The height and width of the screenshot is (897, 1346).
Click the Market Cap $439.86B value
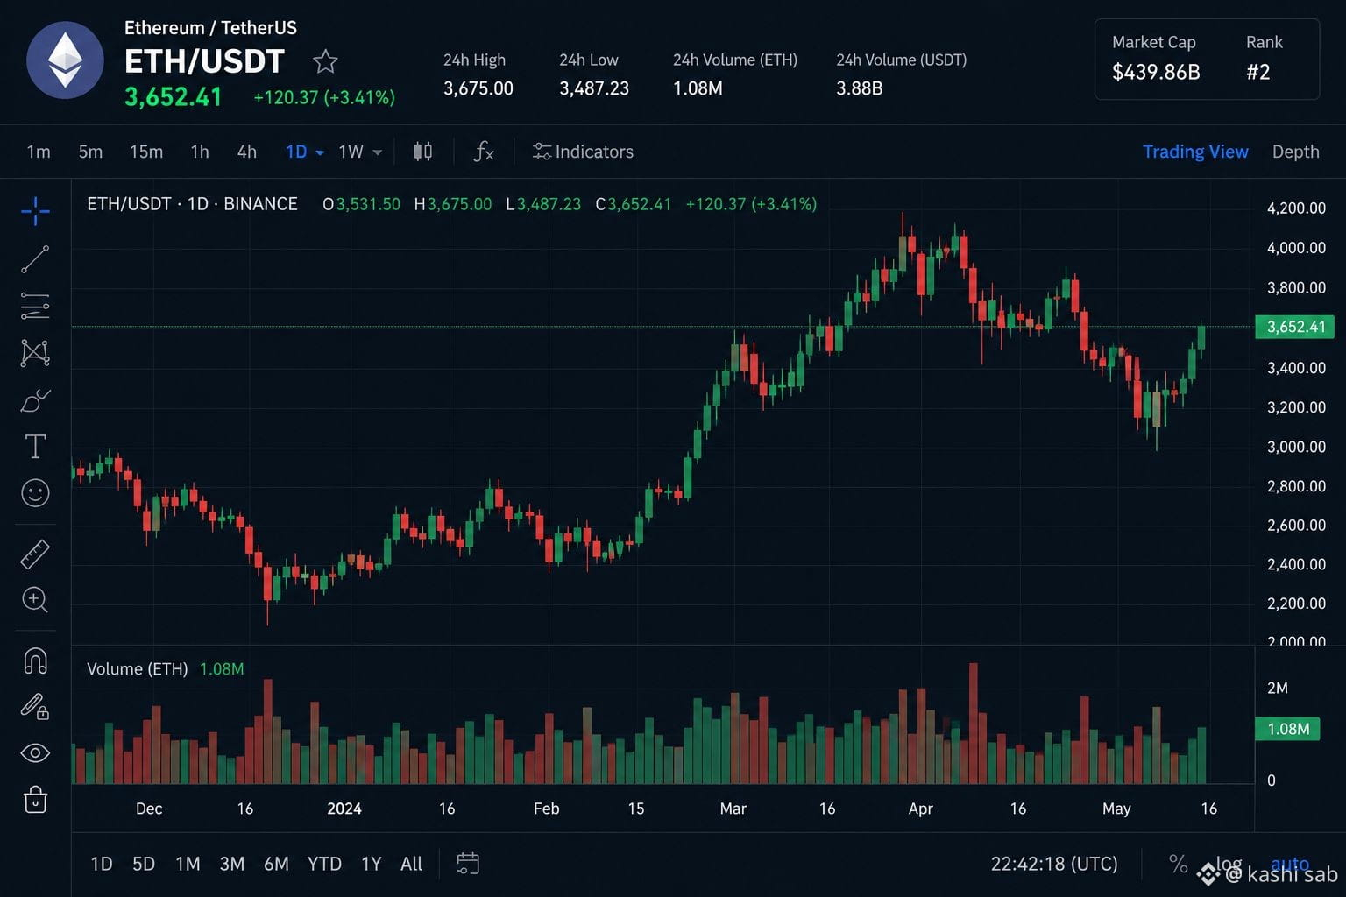1156,72
